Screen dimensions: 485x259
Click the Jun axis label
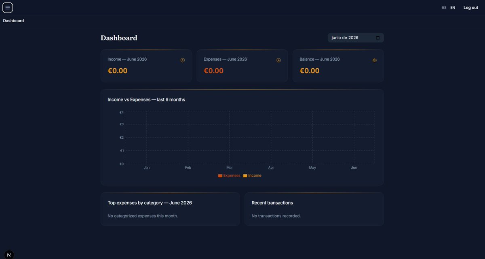[x=354, y=167]
